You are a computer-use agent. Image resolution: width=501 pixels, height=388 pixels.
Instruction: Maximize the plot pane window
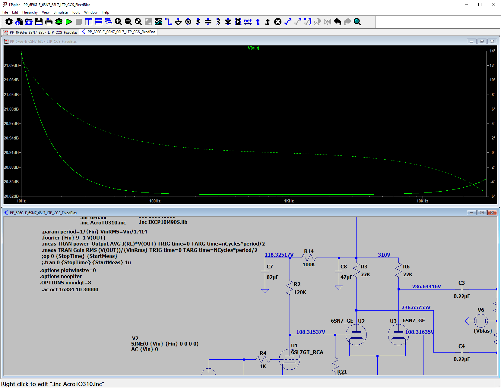(482, 41)
